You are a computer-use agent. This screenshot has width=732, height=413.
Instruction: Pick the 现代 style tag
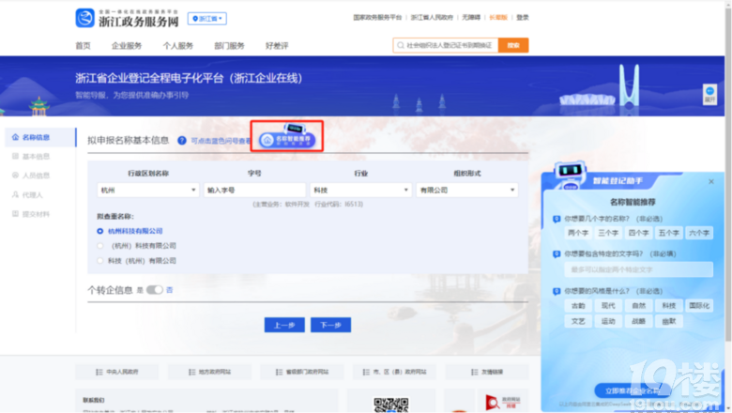click(x=608, y=306)
